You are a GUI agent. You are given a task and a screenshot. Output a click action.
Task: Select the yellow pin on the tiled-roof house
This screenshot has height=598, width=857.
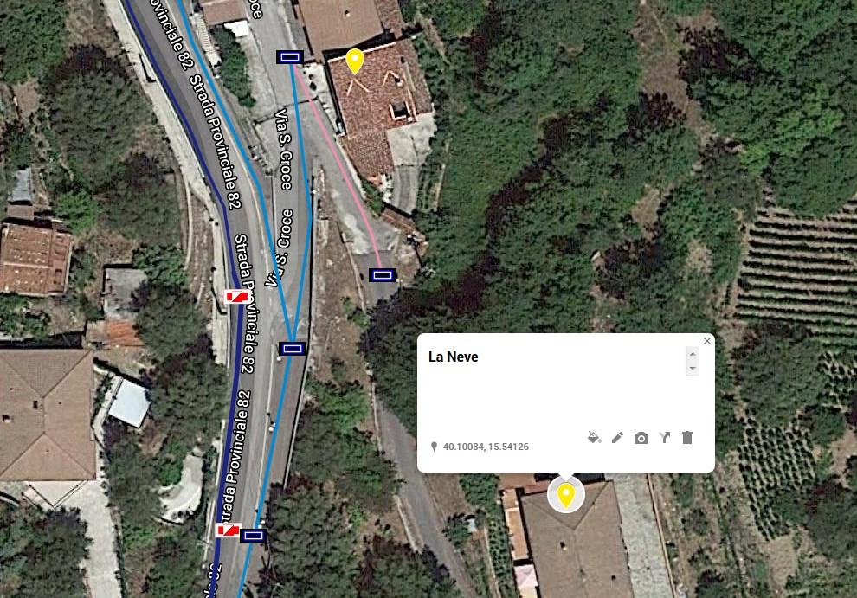pyautogui.click(x=355, y=61)
